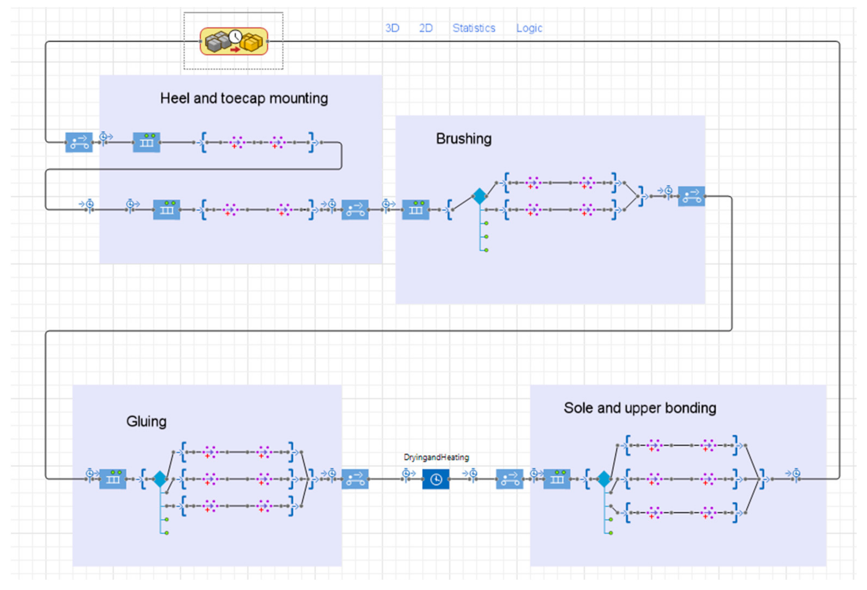This screenshot has width=867, height=590.
Task: Click the 'Heel and toecap mounting' title text
Action: [244, 98]
